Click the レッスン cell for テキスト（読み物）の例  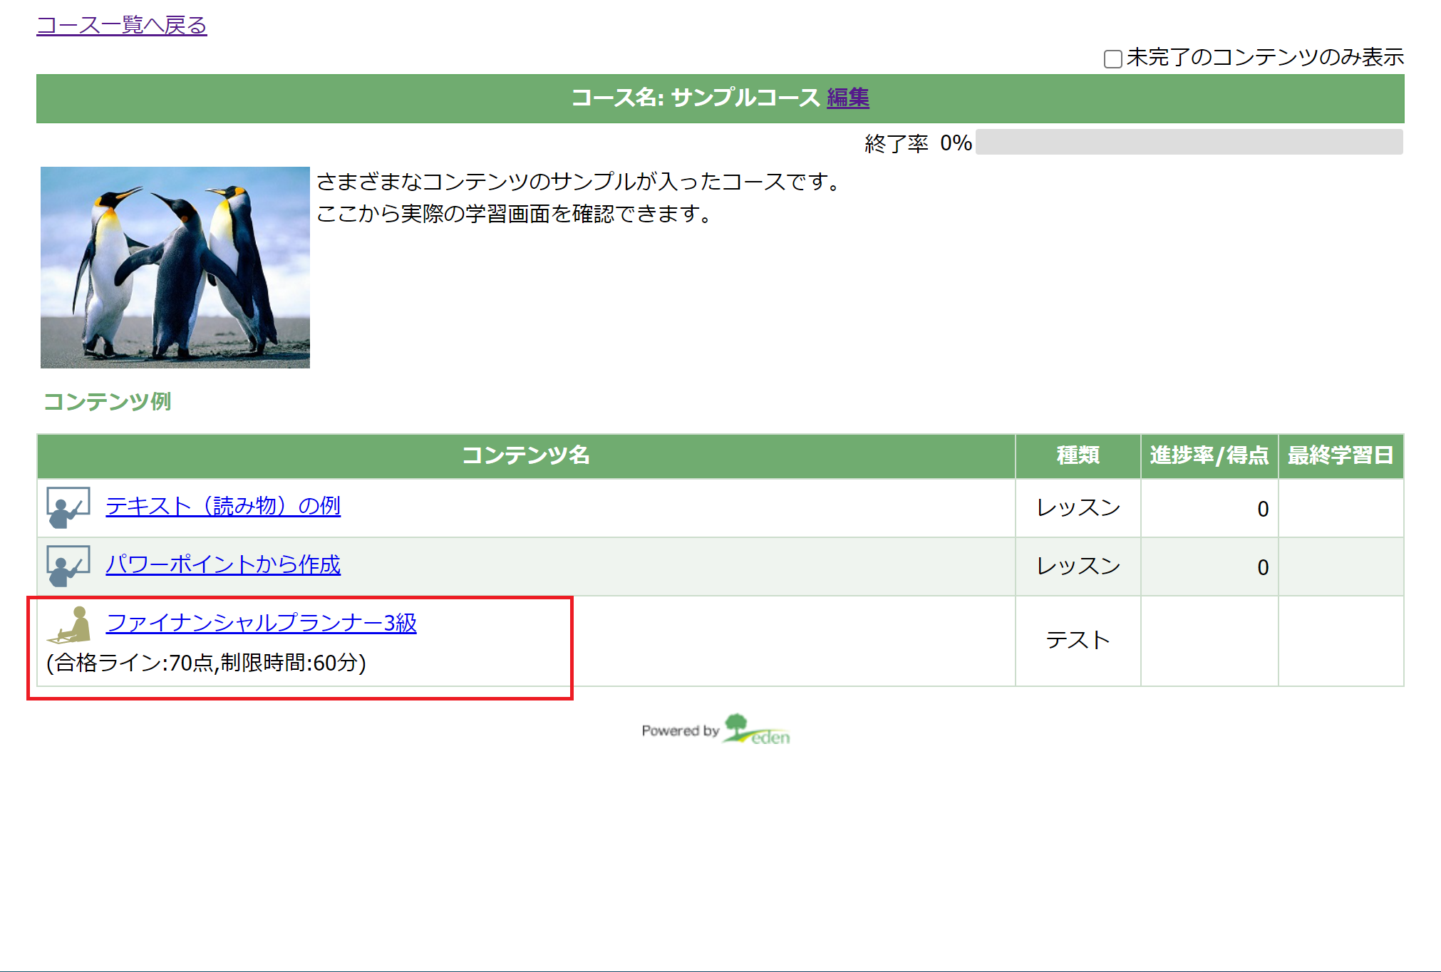(x=1078, y=508)
